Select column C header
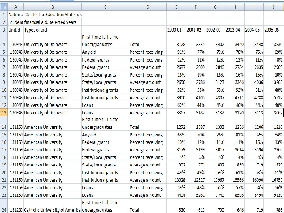The width and height of the screenshot is (284, 213). click(x=105, y=7)
